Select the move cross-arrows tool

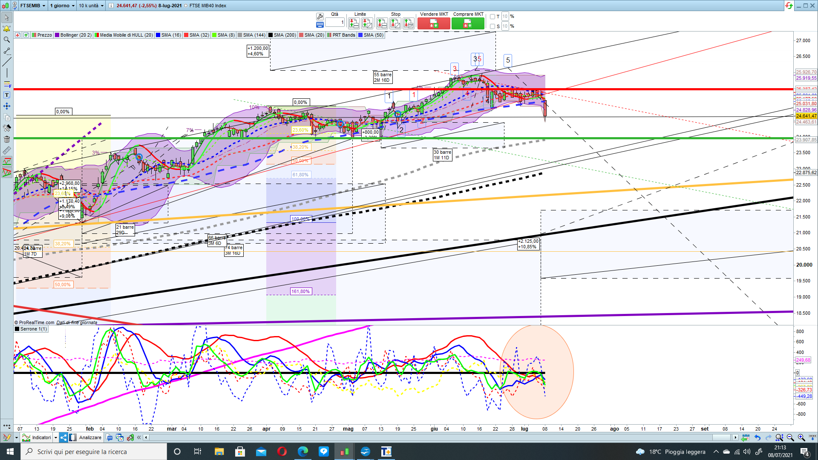[7, 106]
